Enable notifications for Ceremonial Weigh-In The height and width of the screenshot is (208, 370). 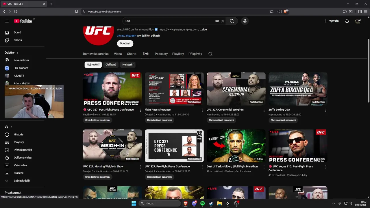click(221, 120)
